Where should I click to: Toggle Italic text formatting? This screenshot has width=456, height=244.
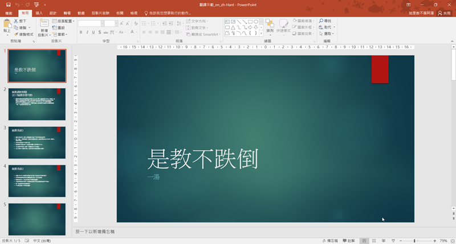(88, 32)
